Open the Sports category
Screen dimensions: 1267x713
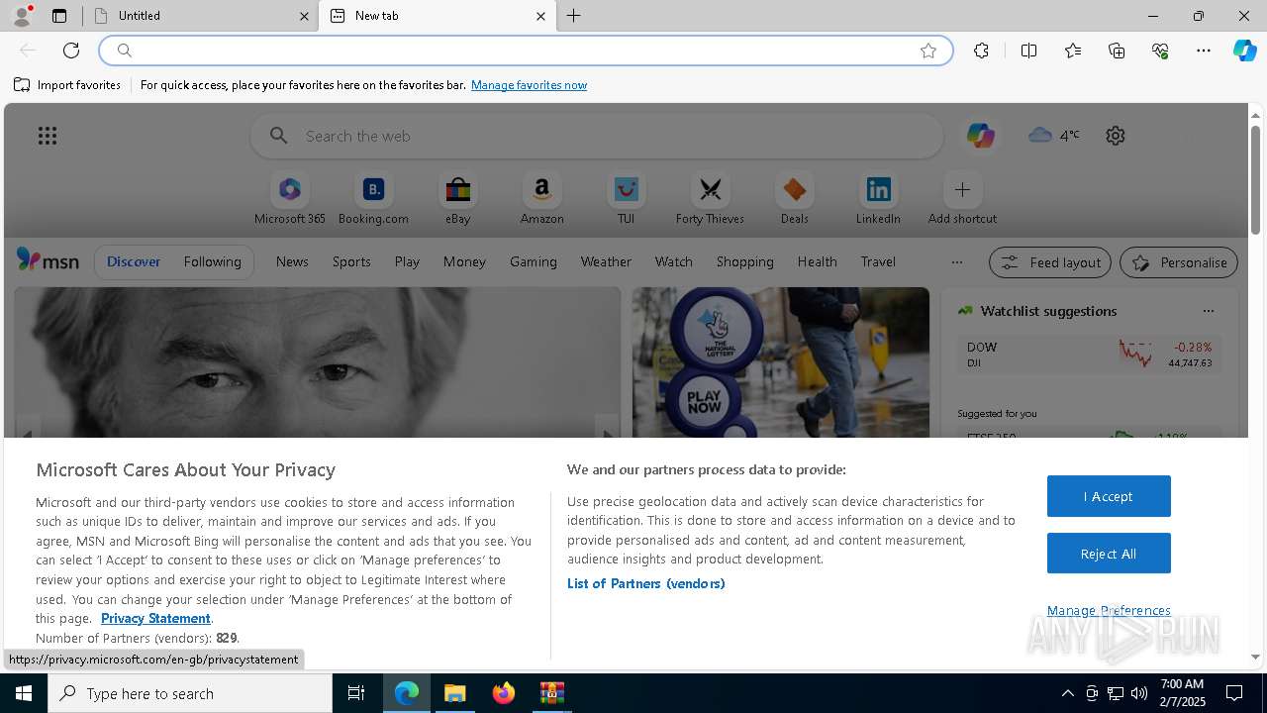tap(351, 261)
